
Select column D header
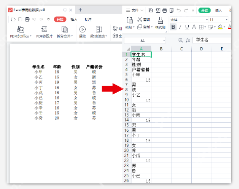point(201,49)
